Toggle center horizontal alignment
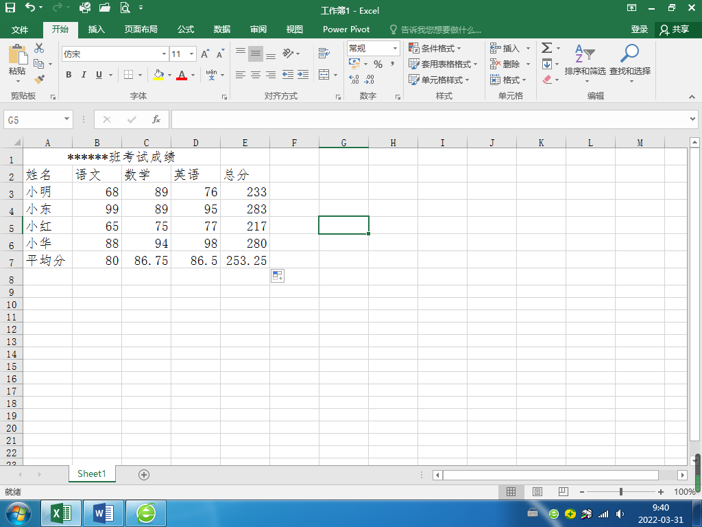702x527 pixels. 256,74
